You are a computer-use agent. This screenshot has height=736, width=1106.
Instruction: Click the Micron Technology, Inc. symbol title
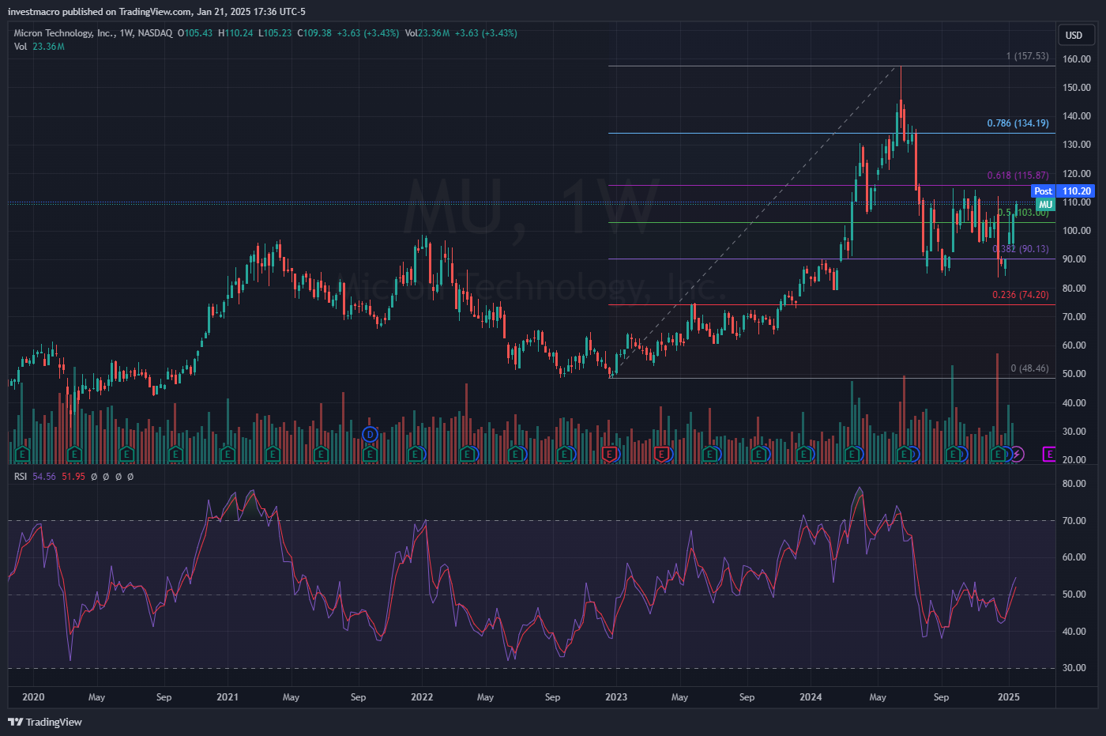click(x=64, y=33)
